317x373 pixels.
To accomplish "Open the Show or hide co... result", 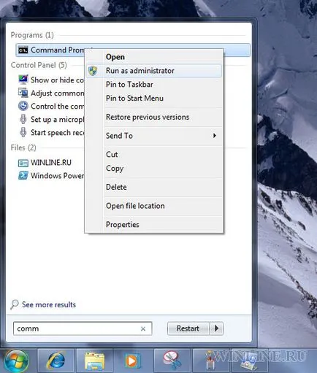I will click(x=57, y=80).
